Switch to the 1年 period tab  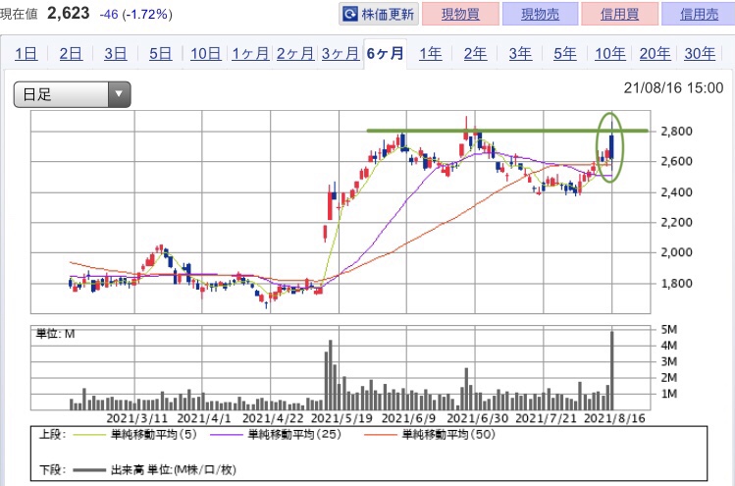431,53
